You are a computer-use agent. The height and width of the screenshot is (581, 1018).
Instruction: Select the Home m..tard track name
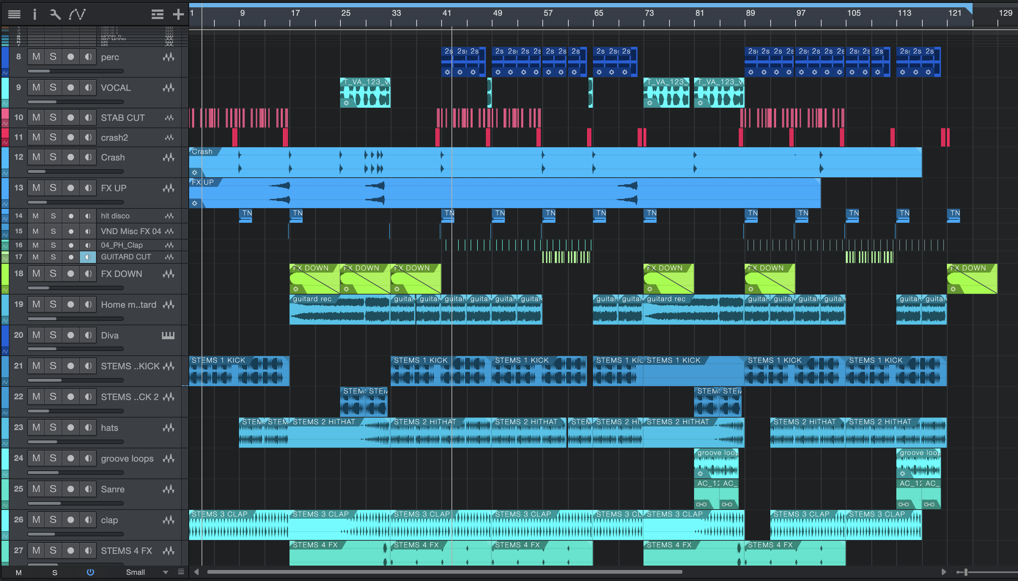click(x=129, y=304)
